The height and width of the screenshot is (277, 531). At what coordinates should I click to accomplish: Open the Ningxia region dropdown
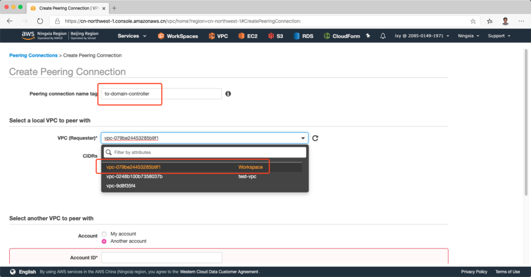pos(468,36)
